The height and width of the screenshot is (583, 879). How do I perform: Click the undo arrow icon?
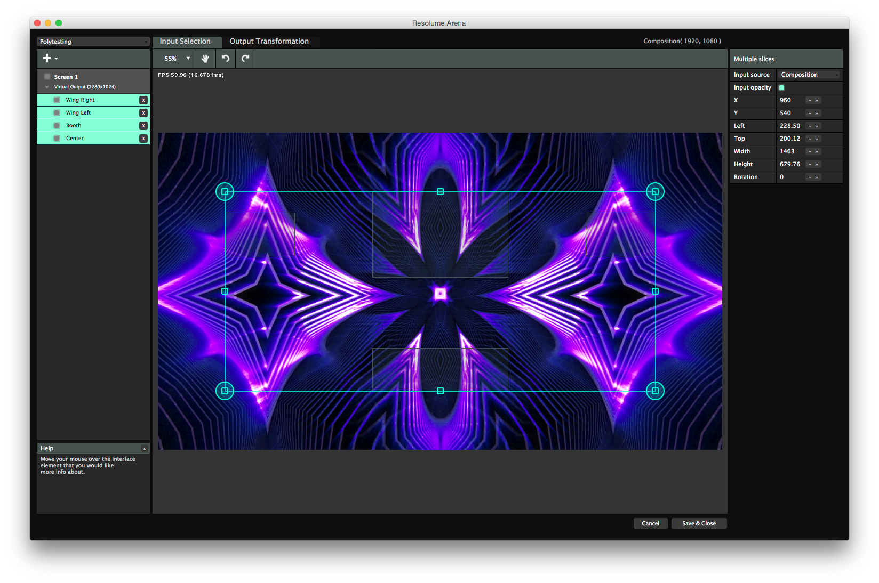(x=226, y=59)
